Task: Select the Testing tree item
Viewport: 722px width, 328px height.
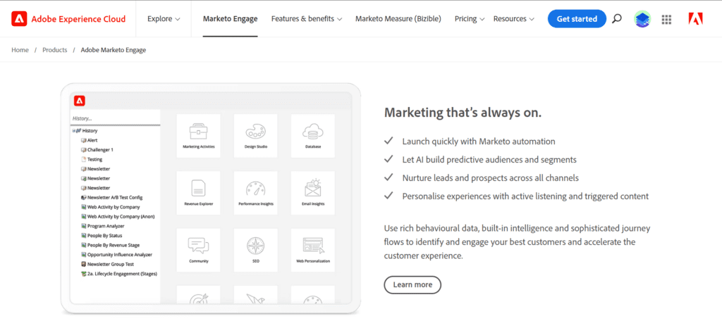Action: click(x=92, y=159)
